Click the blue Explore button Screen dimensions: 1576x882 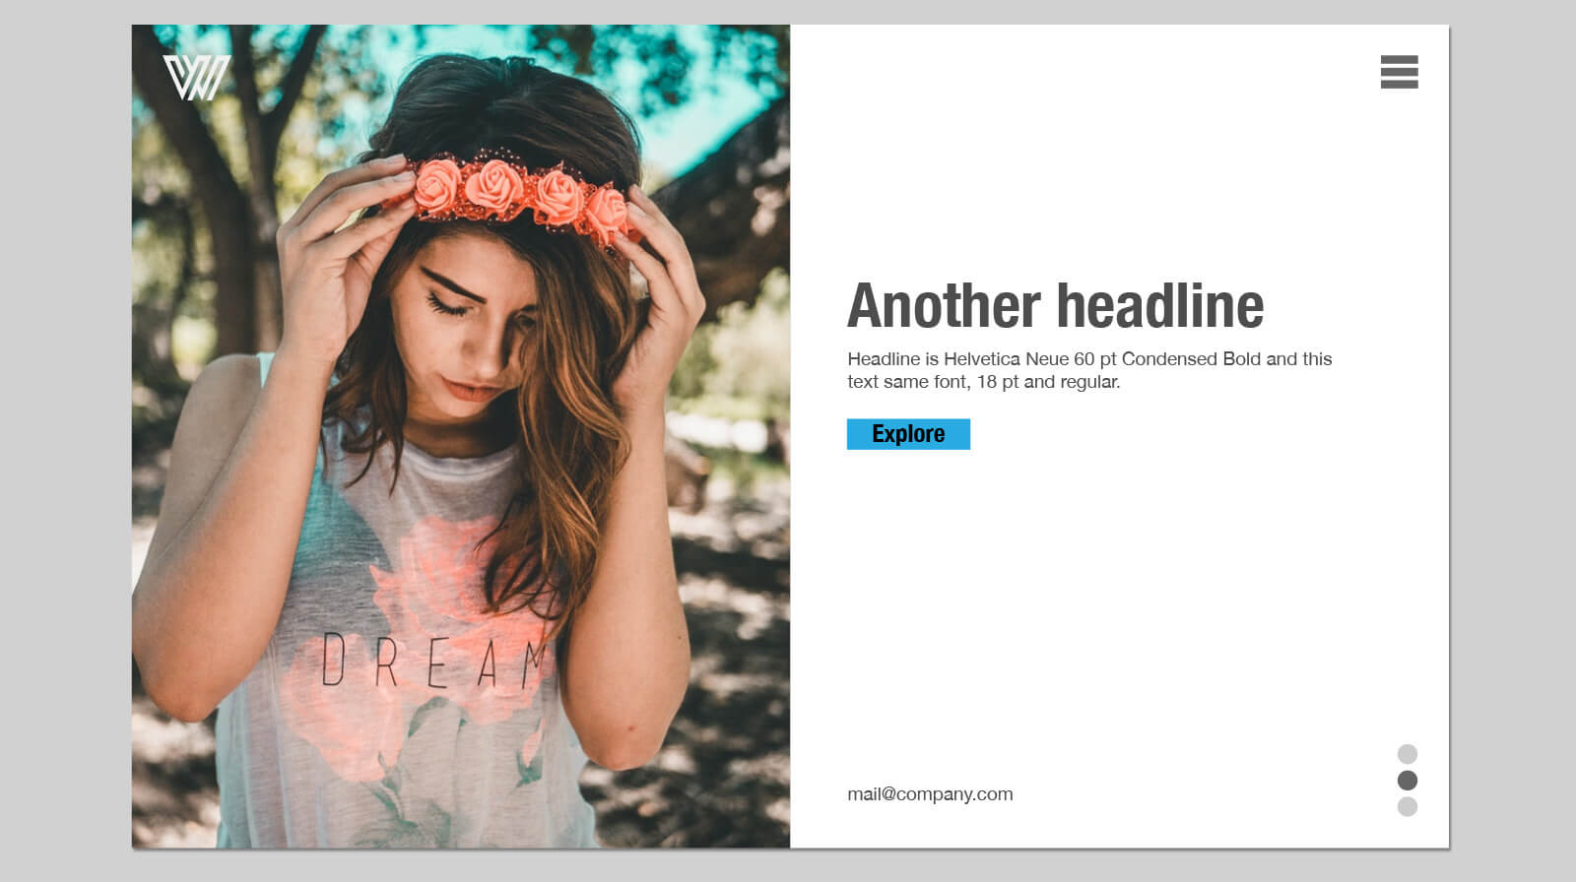(x=908, y=434)
